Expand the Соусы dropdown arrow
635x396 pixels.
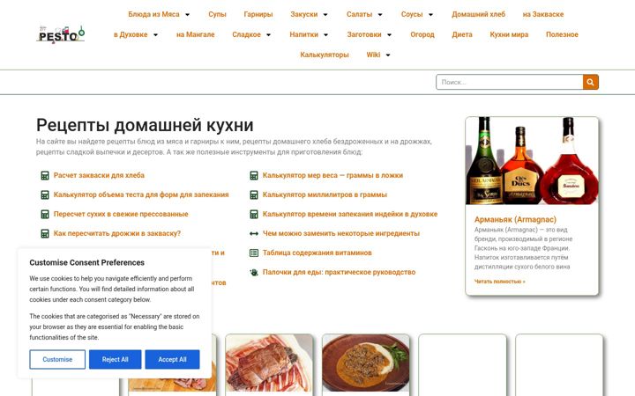pyautogui.click(x=431, y=15)
